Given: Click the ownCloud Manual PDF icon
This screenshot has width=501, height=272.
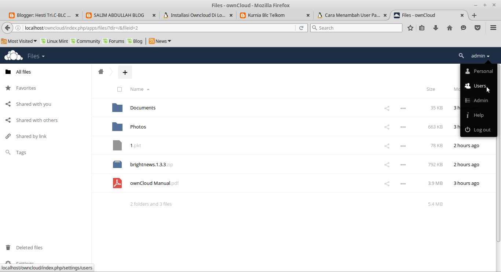Looking at the screenshot, I should coord(117,183).
